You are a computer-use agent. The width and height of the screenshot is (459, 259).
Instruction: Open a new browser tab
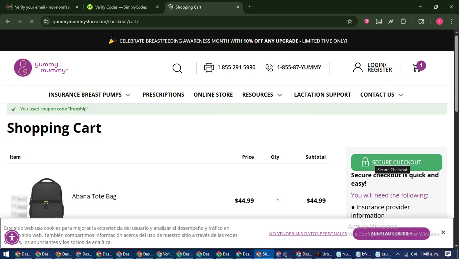[x=250, y=7]
